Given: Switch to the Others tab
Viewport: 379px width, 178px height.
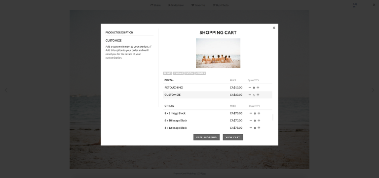Looking at the screenshot, I should [200, 73].
